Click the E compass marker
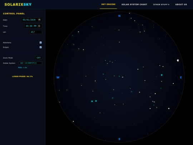193x145 pixels. pos(181,77)
